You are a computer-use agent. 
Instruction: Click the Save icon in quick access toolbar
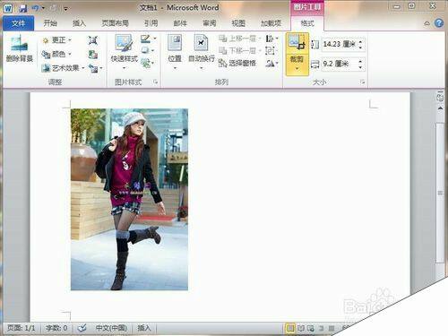(23, 9)
